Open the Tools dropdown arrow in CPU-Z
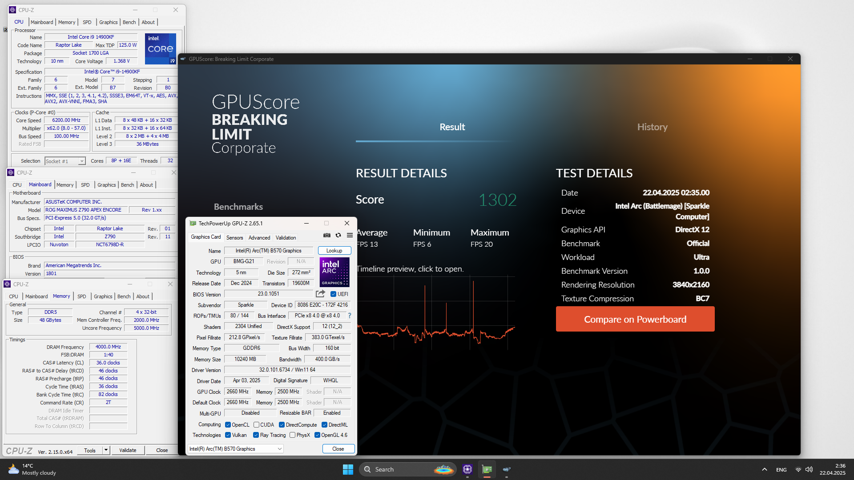The width and height of the screenshot is (854, 480). 106,450
